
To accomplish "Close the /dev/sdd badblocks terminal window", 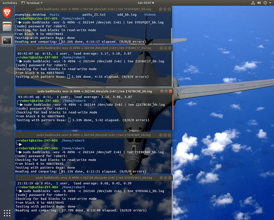I will pyautogui.click(x=170, y=48).
